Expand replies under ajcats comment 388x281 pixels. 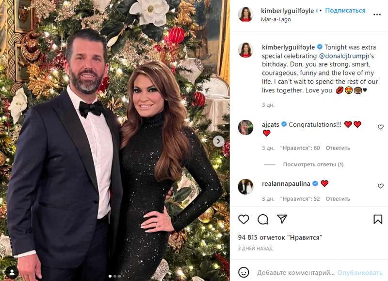pyautogui.click(x=313, y=164)
